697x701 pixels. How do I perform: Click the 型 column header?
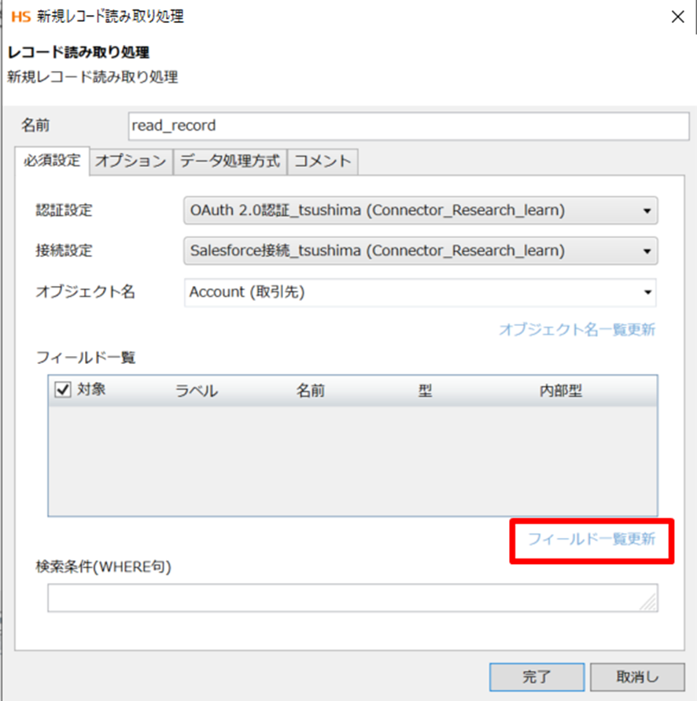click(425, 391)
